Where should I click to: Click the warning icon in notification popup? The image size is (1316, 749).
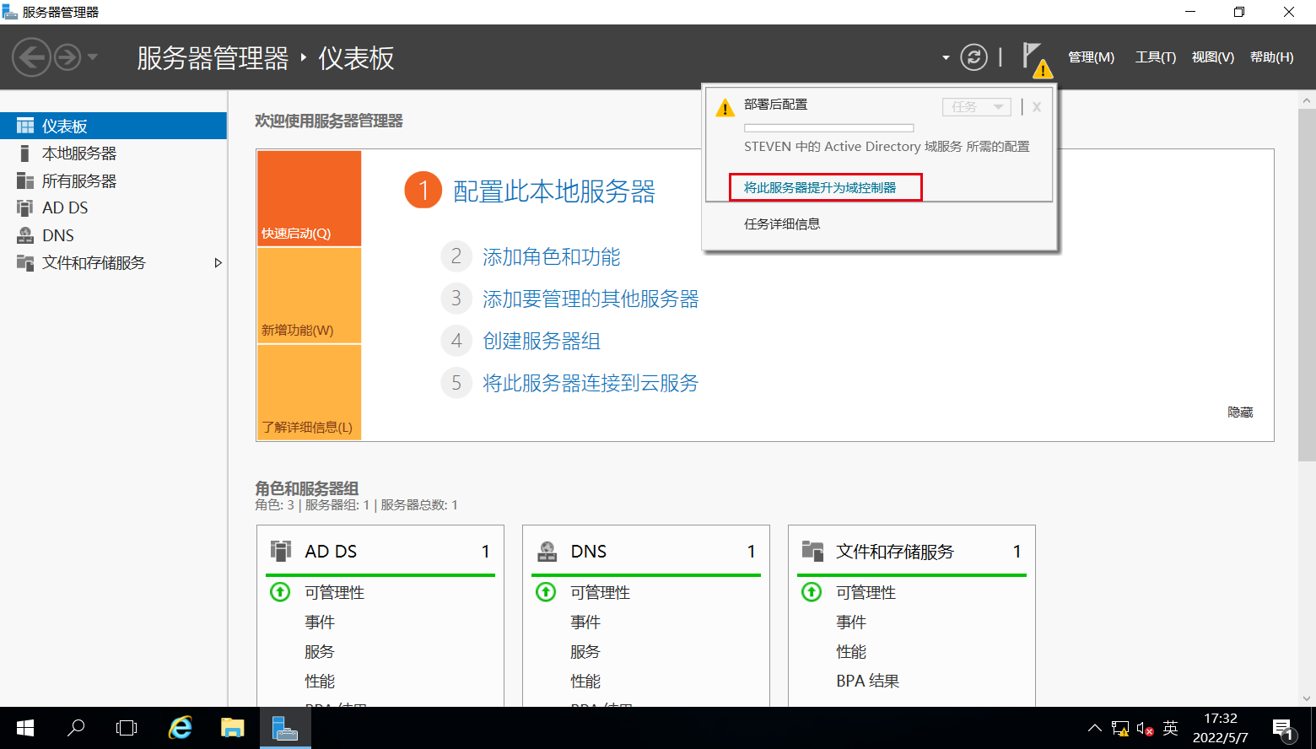725,108
